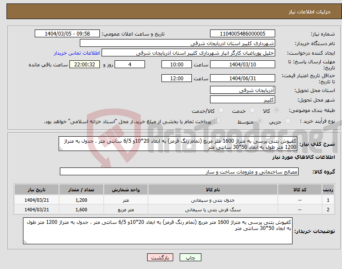Click the تعداد / مقدار column header
The width and height of the screenshot is (342, 269).
pyautogui.click(x=81, y=190)
